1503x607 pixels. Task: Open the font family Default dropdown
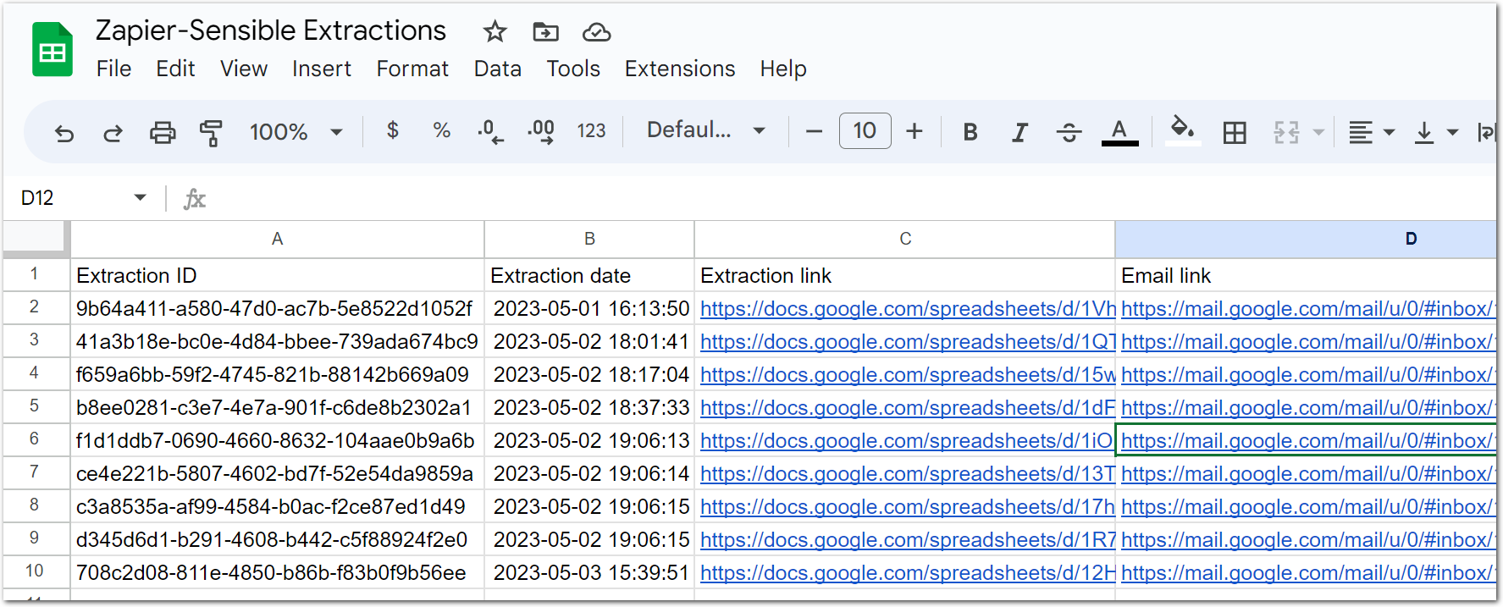[706, 130]
